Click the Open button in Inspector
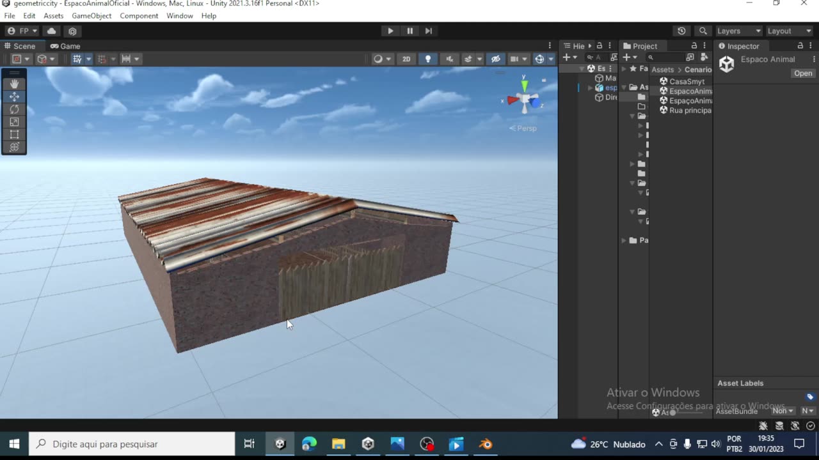 [802, 73]
